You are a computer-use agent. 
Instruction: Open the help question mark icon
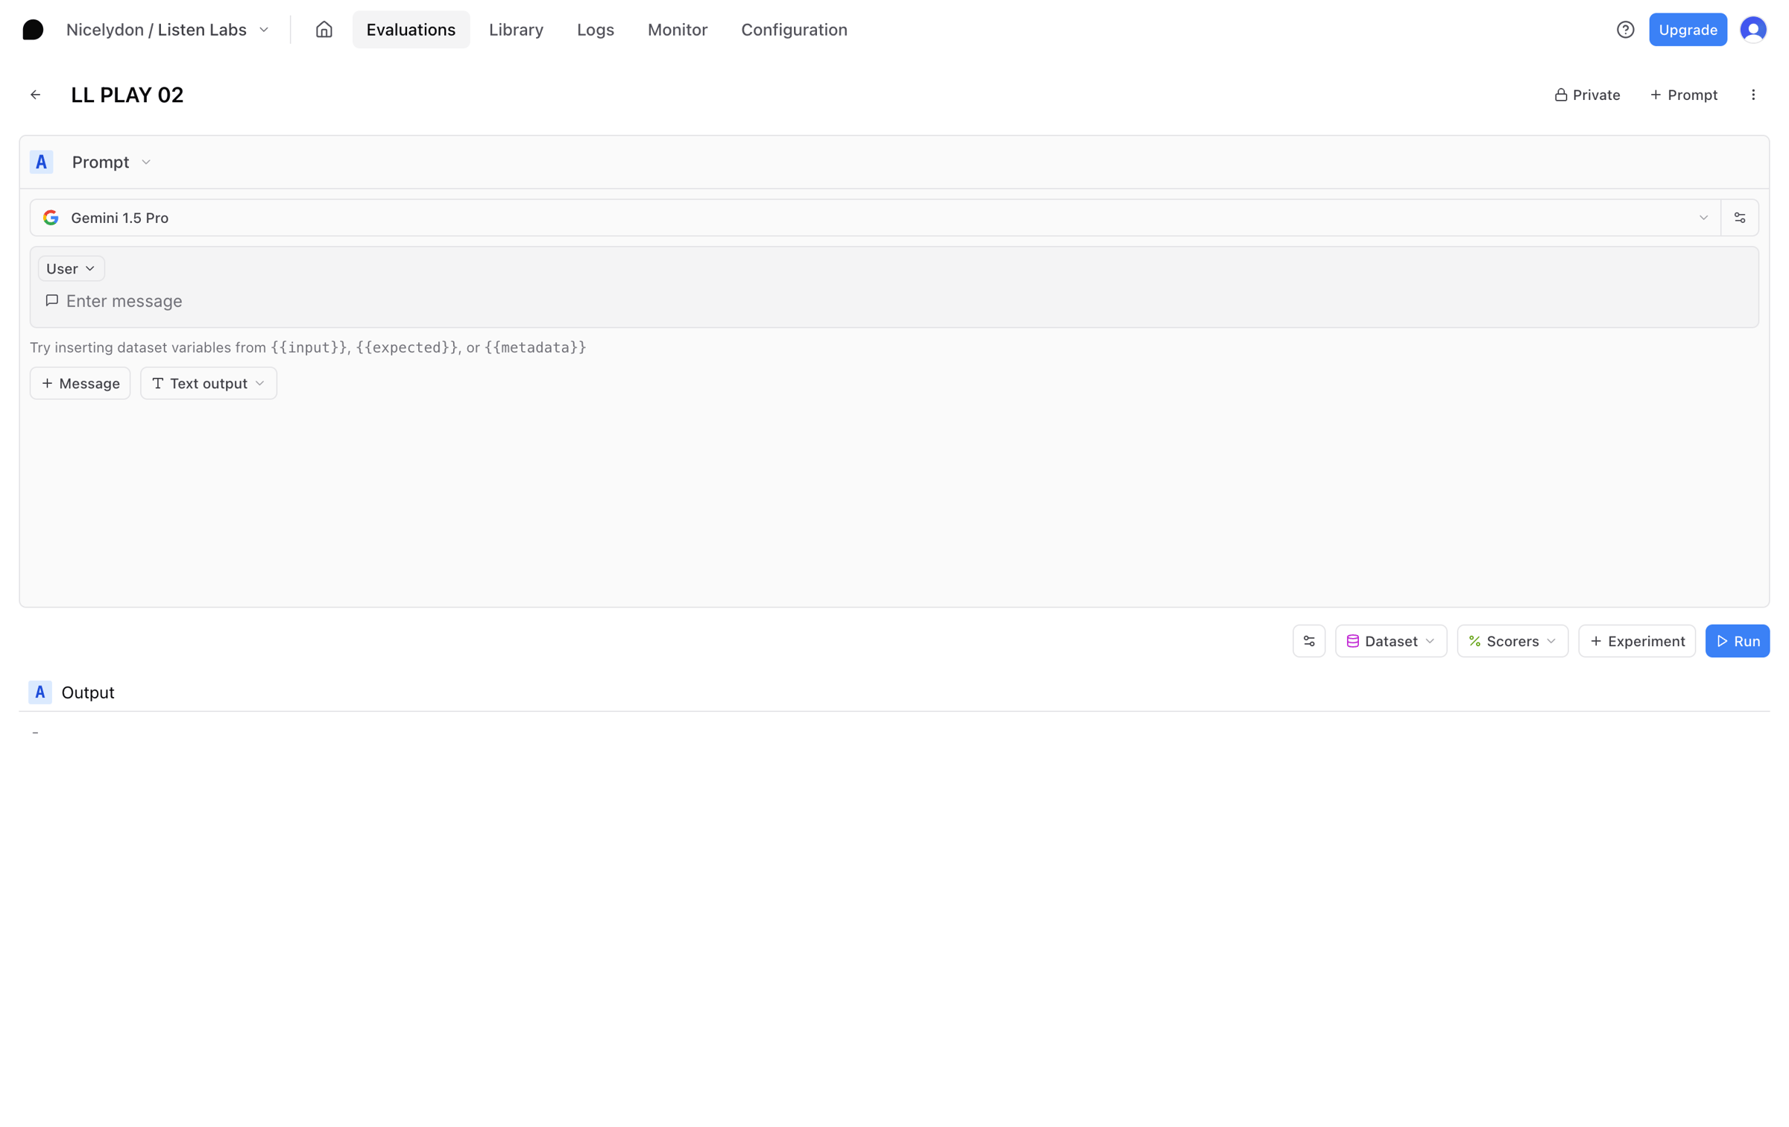(x=1625, y=30)
